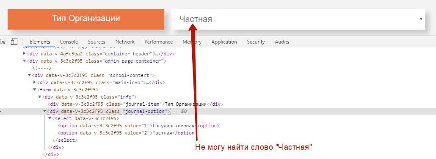Click the Государственная option text
The image size is (436, 159).
pyautogui.click(x=174, y=126)
